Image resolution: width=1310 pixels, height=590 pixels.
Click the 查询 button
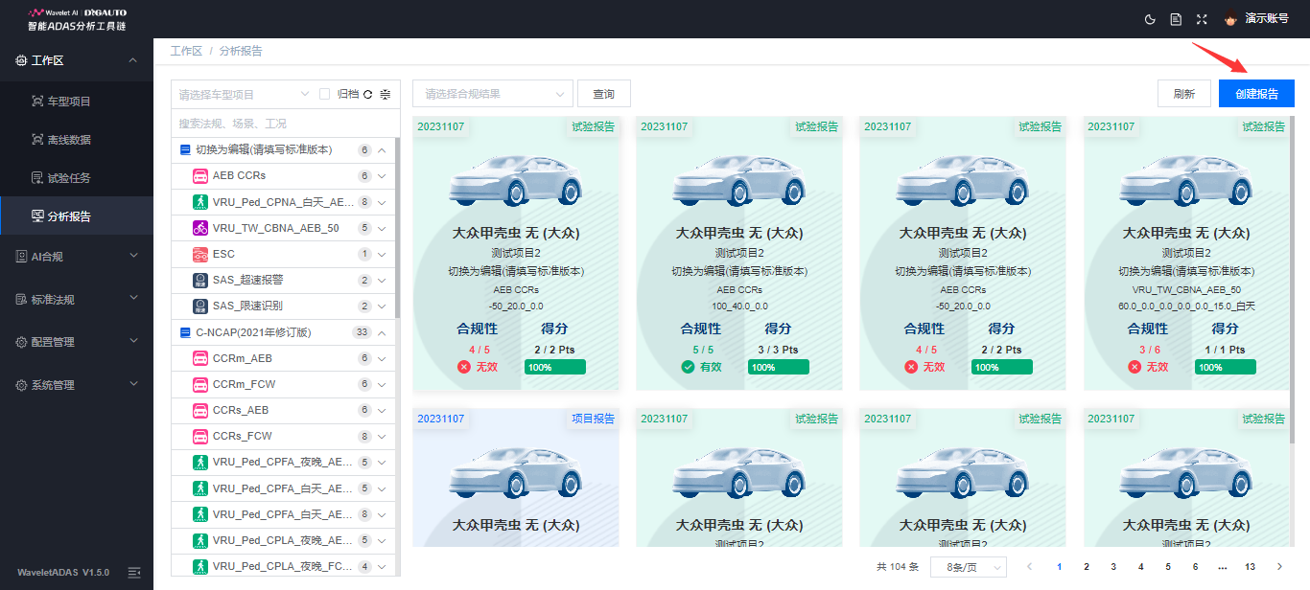point(603,94)
